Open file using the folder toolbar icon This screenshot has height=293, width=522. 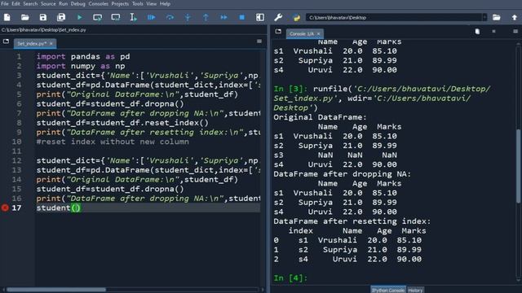tap(25, 17)
